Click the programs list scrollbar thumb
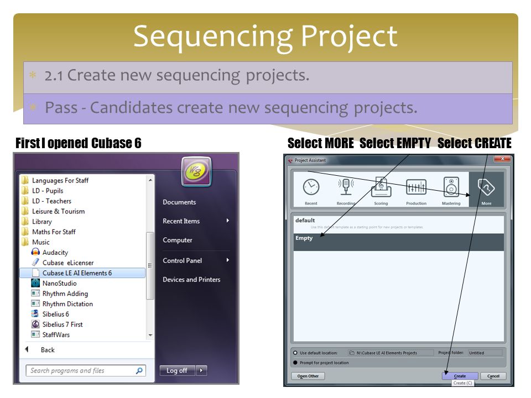531x398 pixels. 150,266
